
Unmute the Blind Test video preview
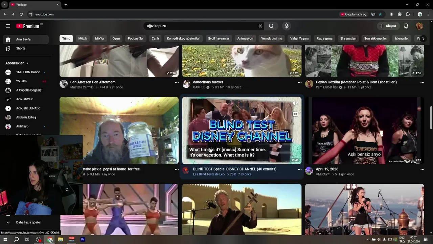[295, 103]
